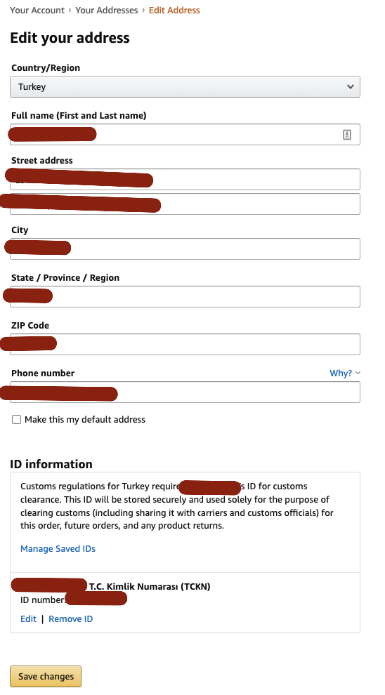Click the second Street address line field

185,204
